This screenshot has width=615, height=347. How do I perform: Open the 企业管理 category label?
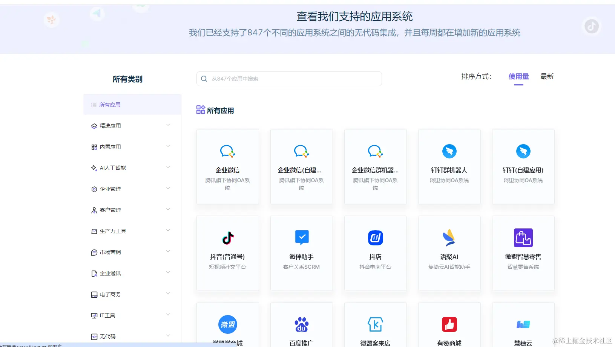pos(110,189)
